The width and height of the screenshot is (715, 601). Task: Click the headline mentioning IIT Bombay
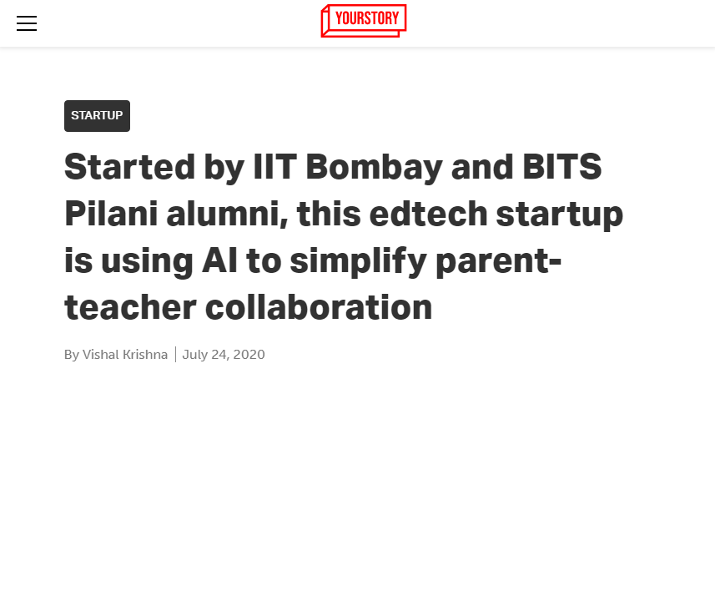coord(342,236)
